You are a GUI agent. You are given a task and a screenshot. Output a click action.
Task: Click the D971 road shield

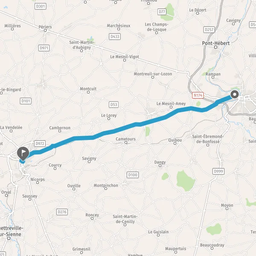click(44, 48)
